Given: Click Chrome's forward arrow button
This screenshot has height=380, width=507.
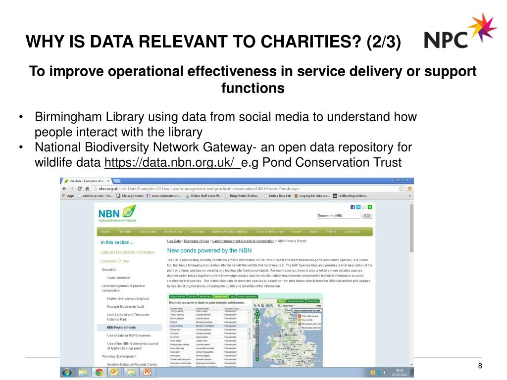Looking at the screenshot, I should pyautogui.click(x=72, y=189).
